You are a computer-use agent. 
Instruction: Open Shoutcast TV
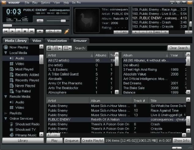click(25, 130)
